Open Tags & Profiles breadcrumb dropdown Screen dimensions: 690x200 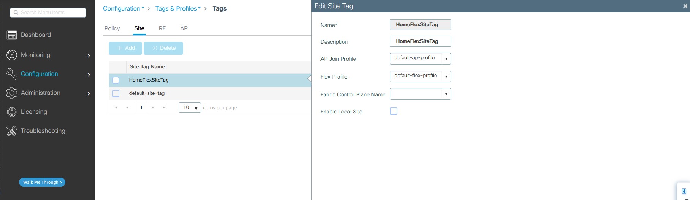178,8
